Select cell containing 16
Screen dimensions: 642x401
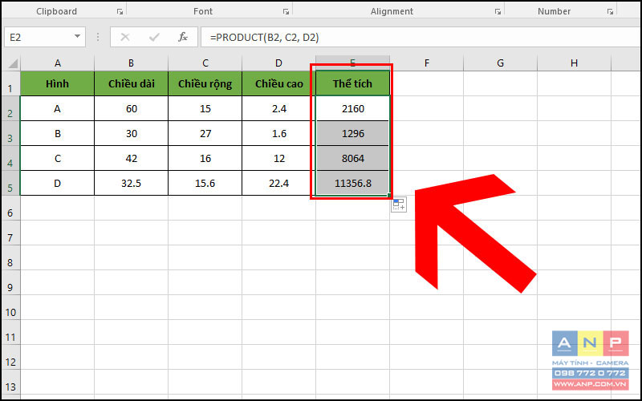coord(205,159)
